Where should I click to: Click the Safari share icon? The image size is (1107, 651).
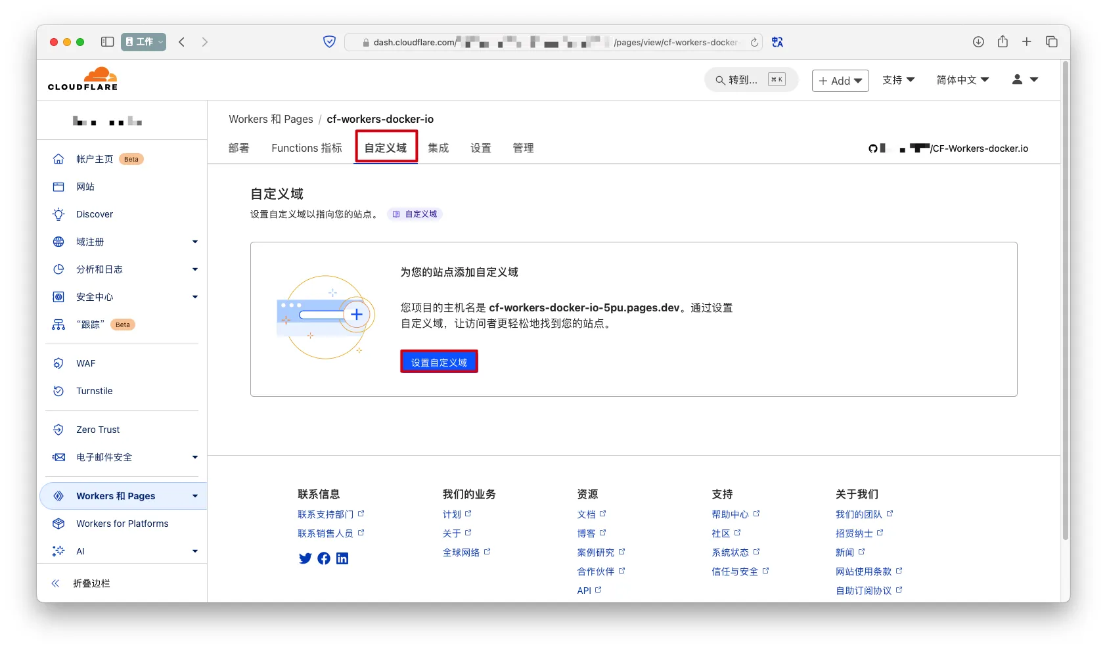tap(1003, 41)
